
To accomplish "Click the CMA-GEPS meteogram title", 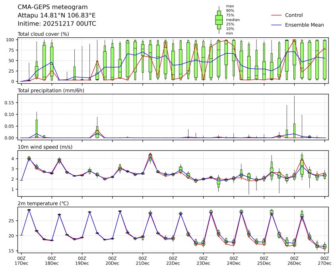I will (47, 7).
